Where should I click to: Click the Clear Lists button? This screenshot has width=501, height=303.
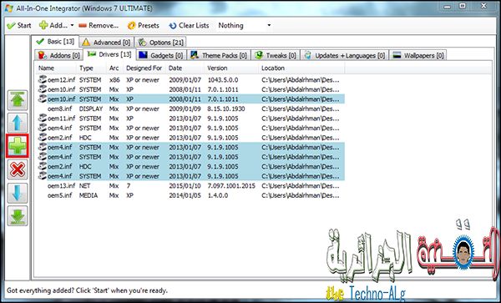(190, 26)
